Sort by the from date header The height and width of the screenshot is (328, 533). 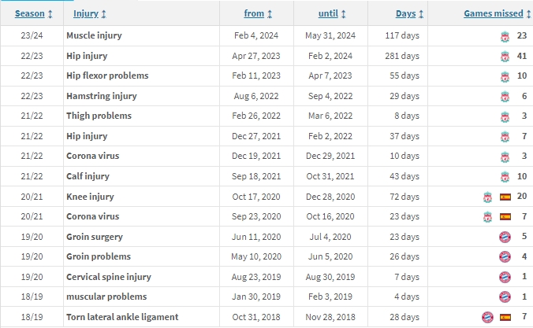tap(254, 13)
